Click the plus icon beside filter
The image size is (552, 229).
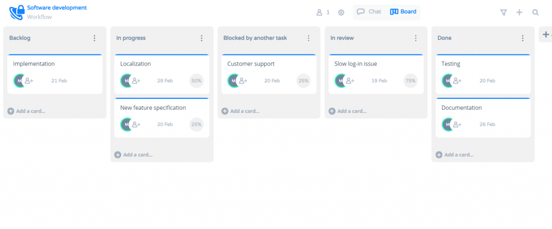click(x=519, y=12)
